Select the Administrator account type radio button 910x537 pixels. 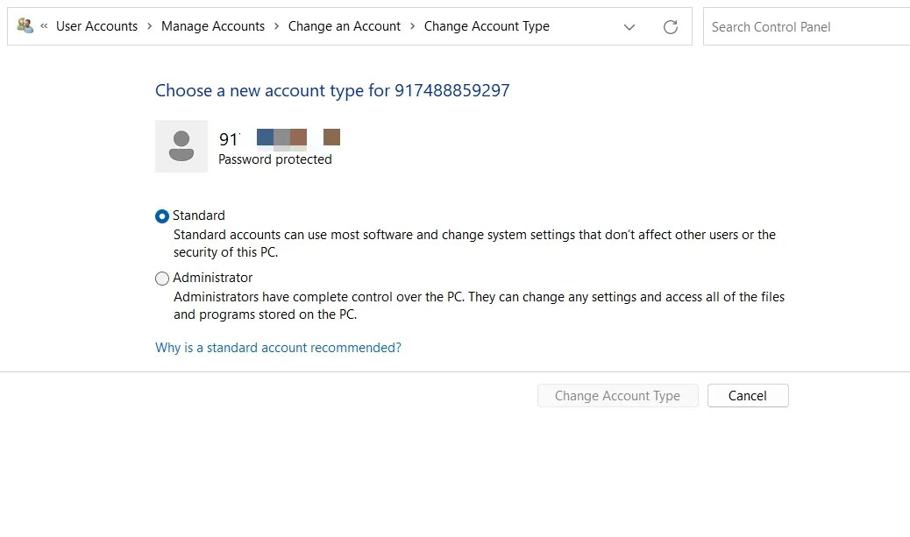161,278
